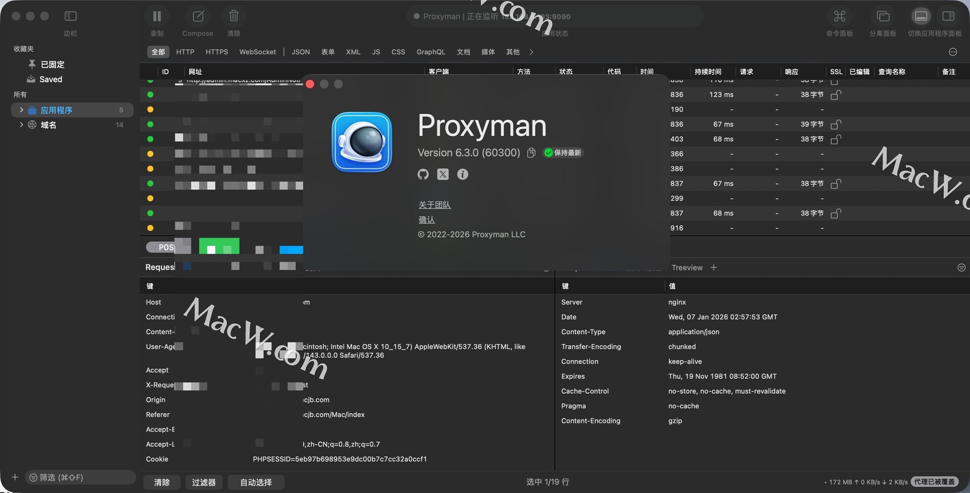Click the trash icon to clear requests
The image size is (970, 493).
tap(233, 17)
